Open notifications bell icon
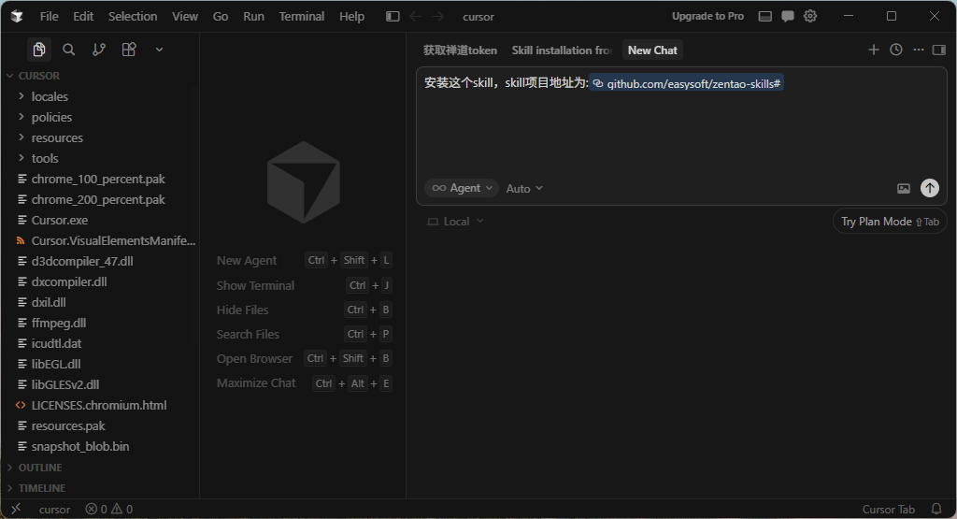957x519 pixels. [936, 510]
